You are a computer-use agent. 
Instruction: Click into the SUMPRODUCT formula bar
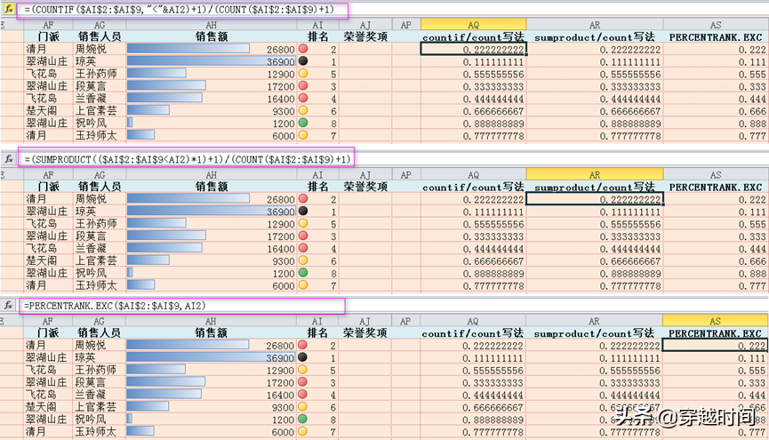[187, 159]
